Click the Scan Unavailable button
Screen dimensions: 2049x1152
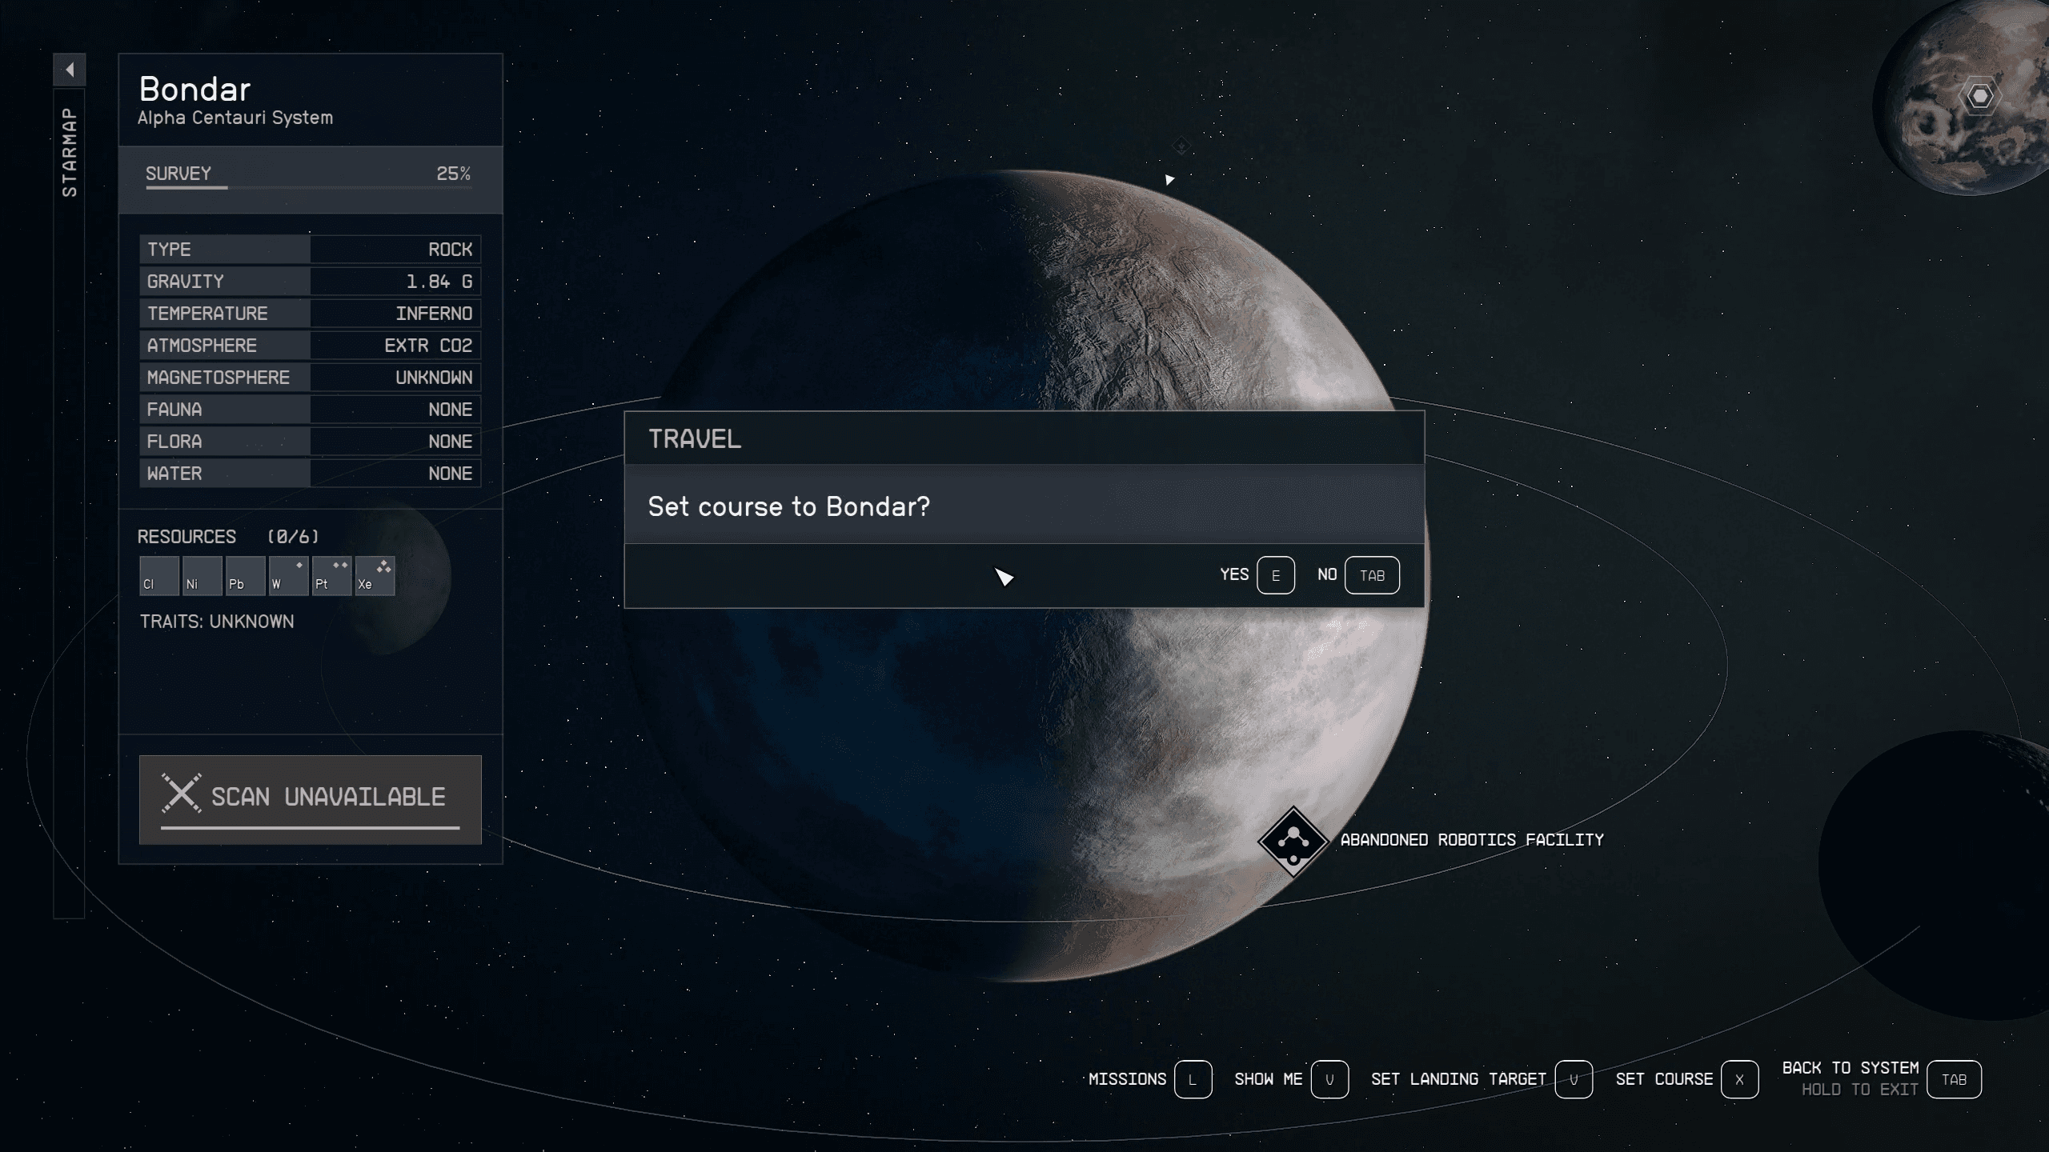[311, 799]
